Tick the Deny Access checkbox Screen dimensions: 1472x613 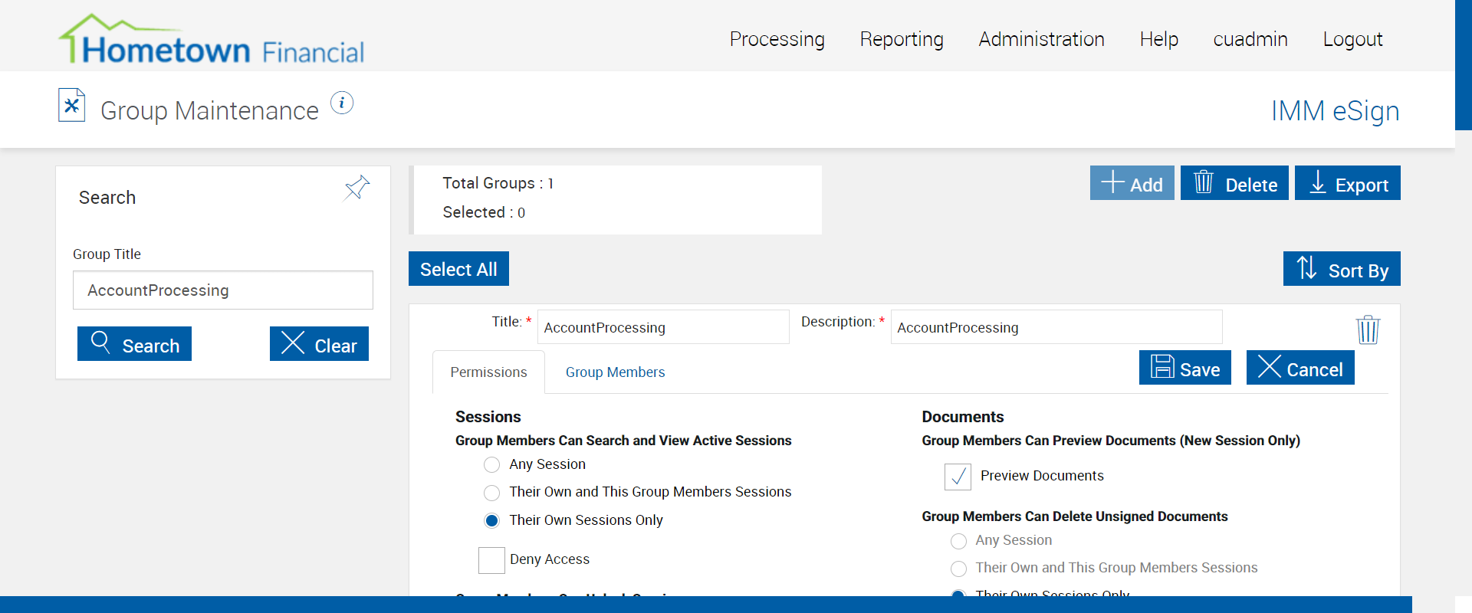[x=491, y=560]
